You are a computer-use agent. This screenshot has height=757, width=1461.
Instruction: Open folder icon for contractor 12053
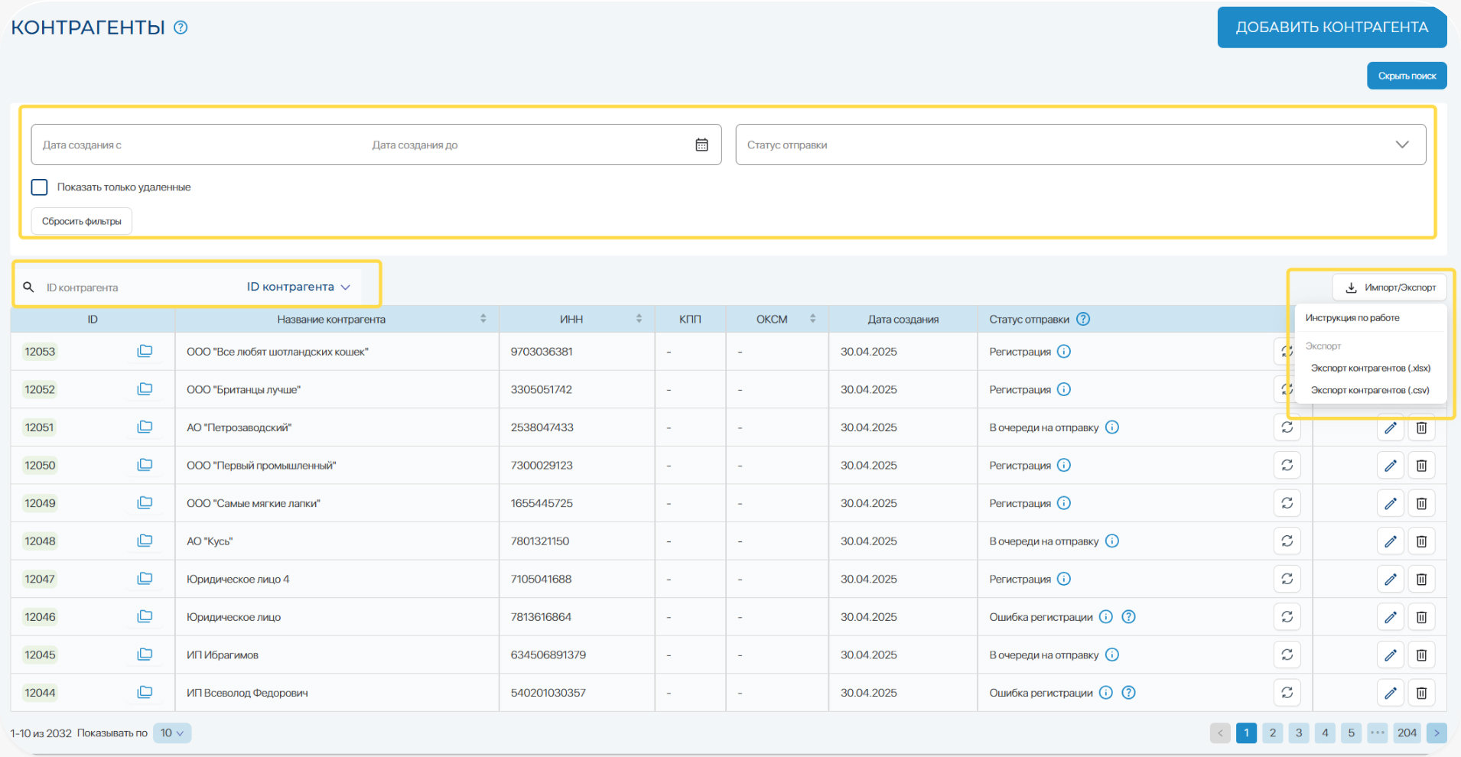click(145, 351)
